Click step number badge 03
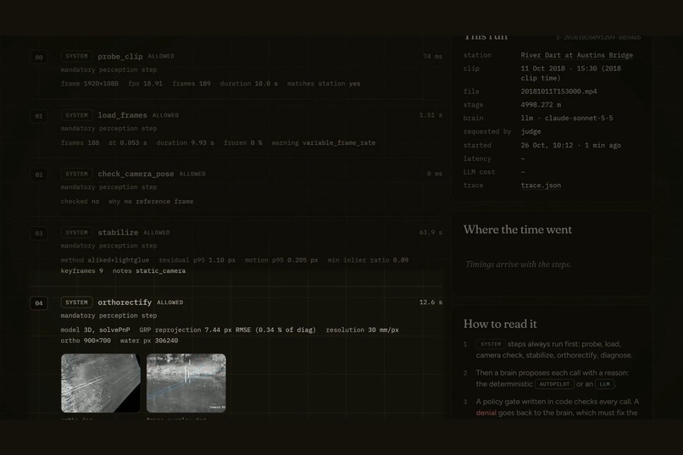 (39, 233)
